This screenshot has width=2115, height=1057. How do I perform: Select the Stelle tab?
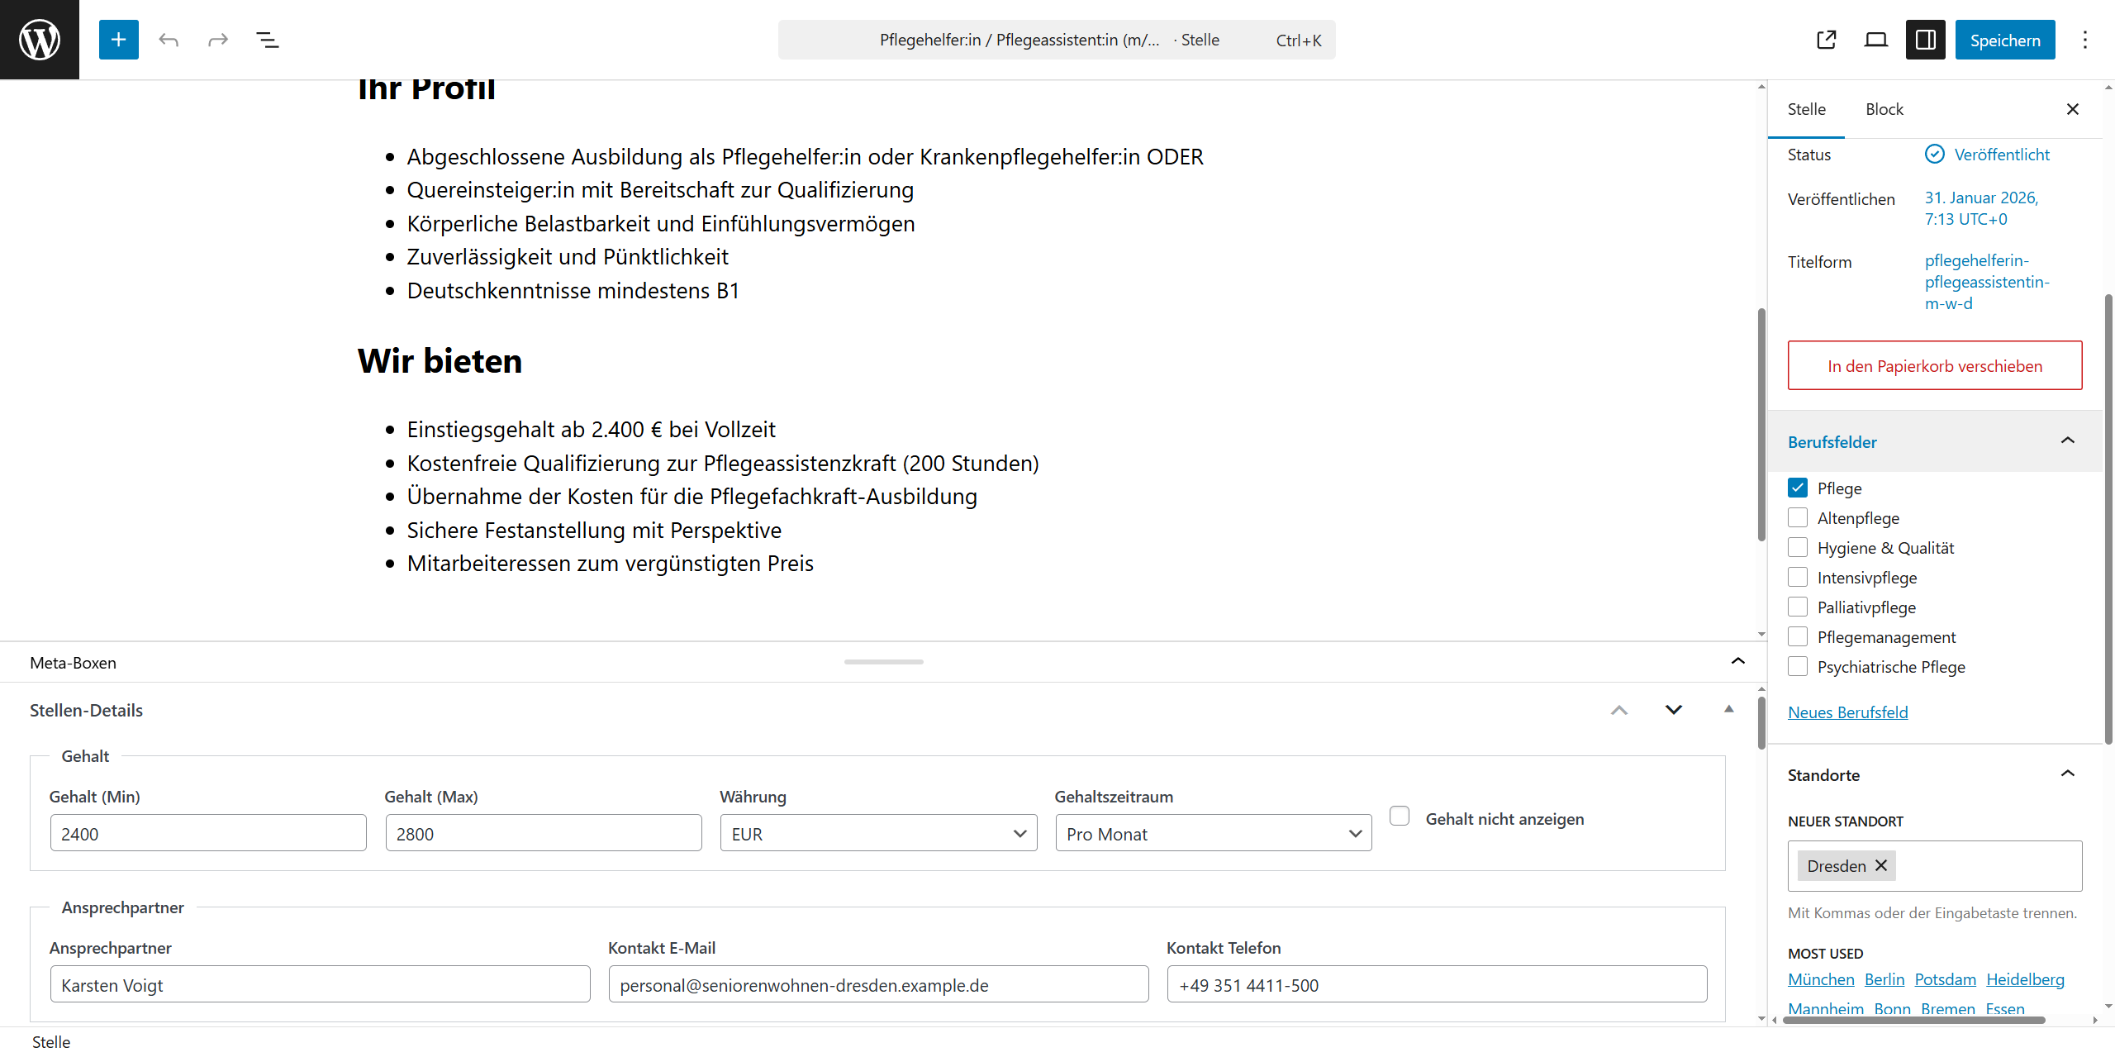1806,108
